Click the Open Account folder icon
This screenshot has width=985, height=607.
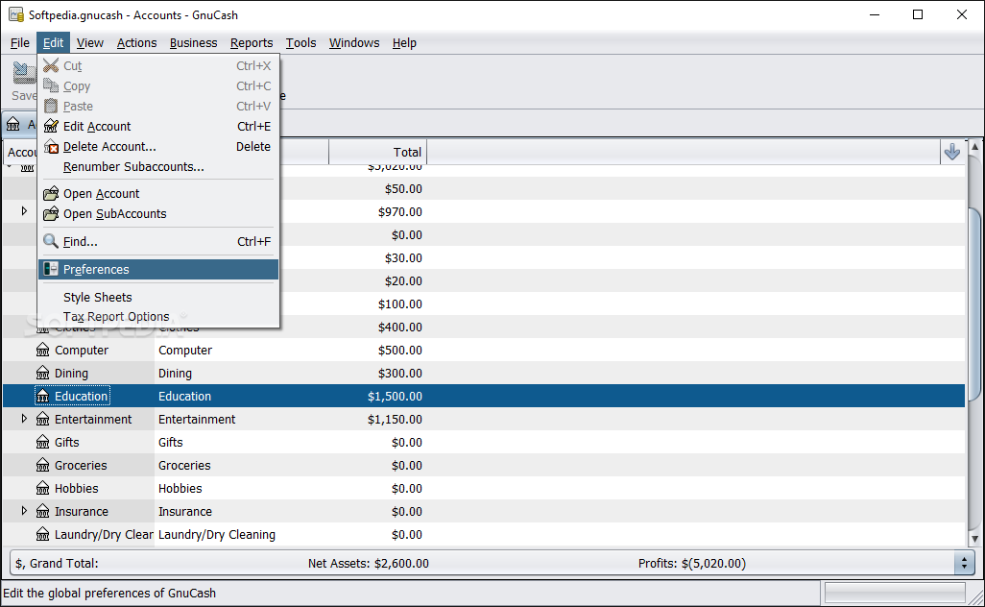(x=51, y=194)
